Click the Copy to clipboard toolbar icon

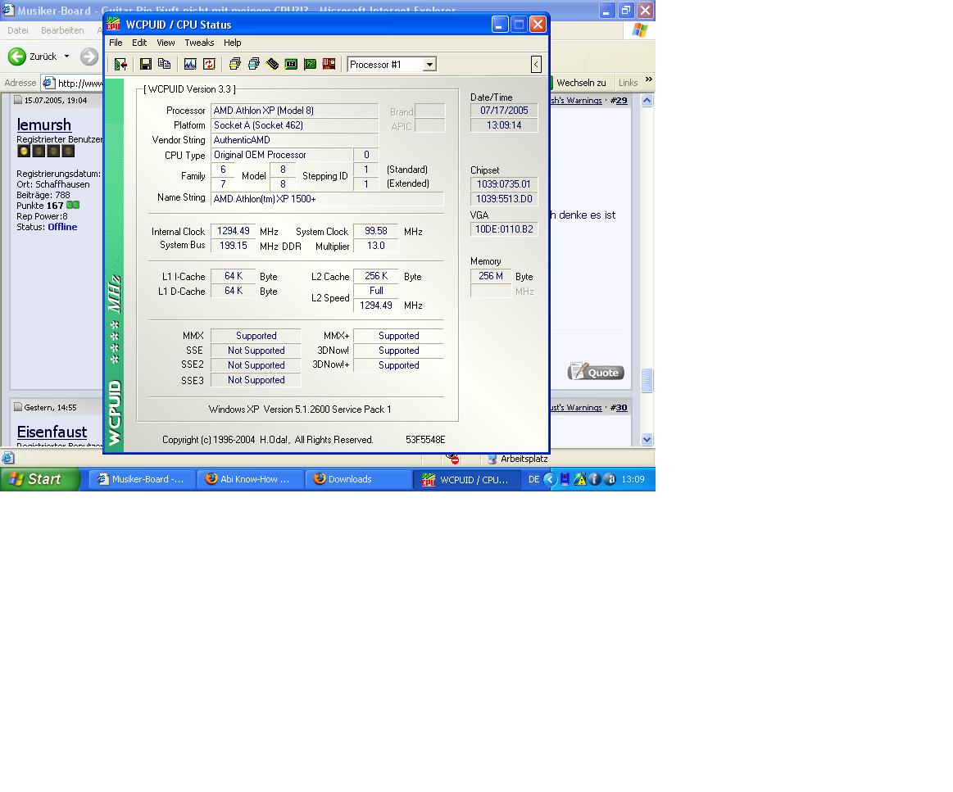click(x=164, y=65)
